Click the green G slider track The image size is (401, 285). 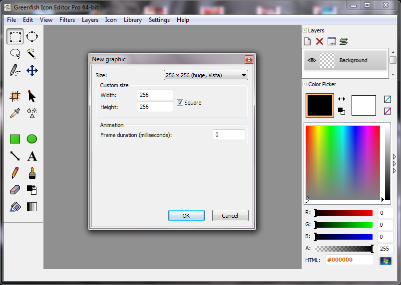pos(344,225)
